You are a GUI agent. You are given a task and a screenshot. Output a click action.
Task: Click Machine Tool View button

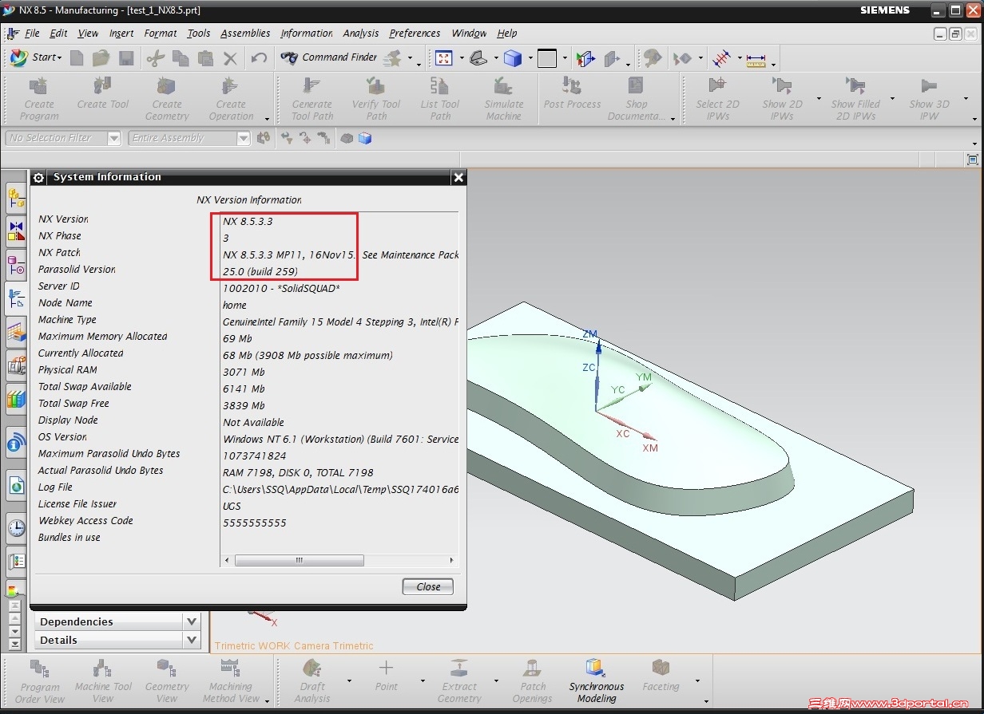pos(103,681)
